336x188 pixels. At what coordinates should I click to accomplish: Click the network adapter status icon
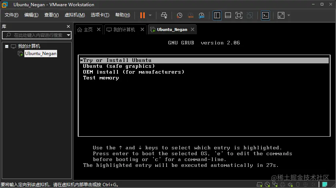coord(275,184)
